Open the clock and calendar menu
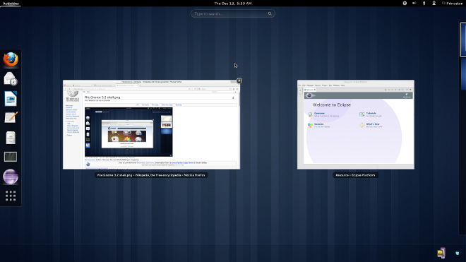 (x=233, y=4)
